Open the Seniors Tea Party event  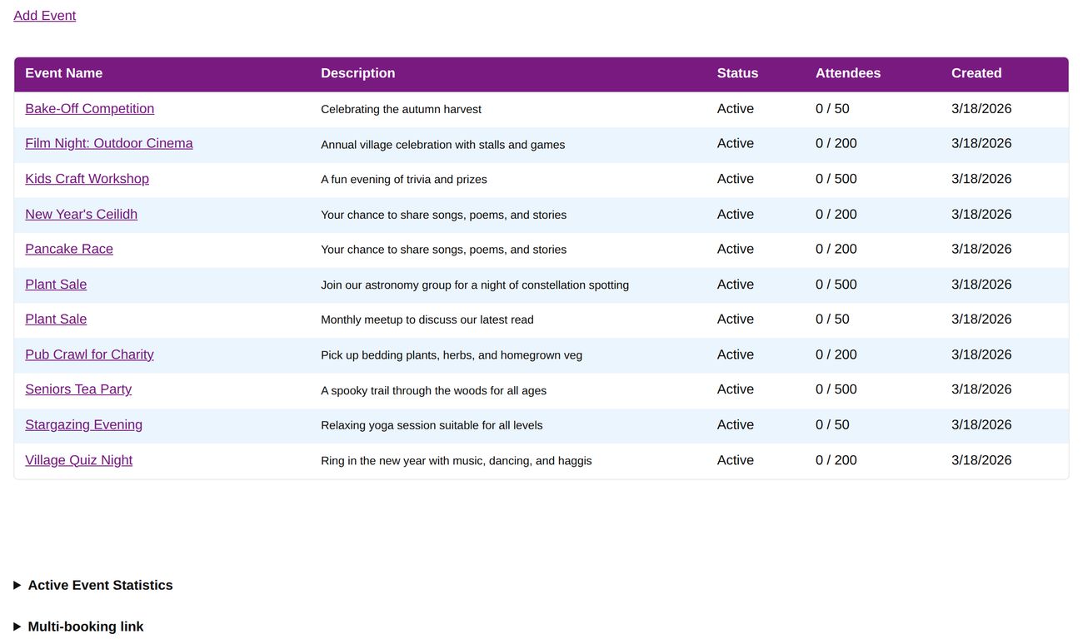coord(78,389)
